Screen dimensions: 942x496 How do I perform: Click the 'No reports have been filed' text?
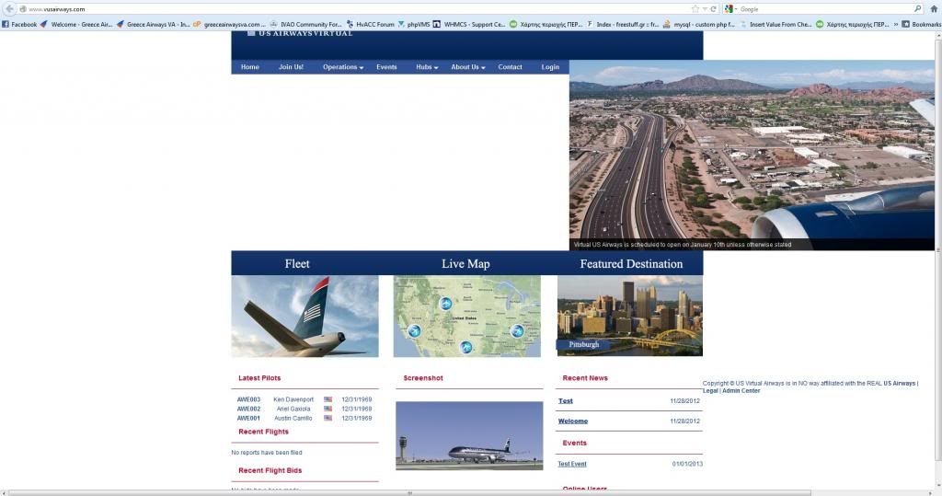[x=267, y=453]
